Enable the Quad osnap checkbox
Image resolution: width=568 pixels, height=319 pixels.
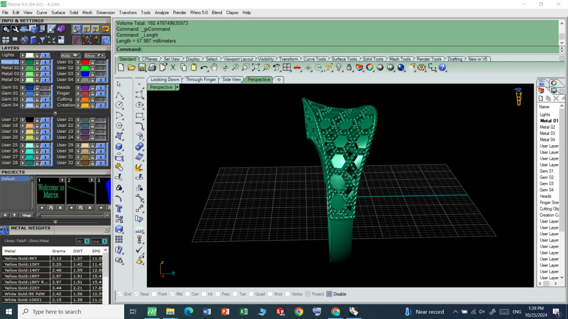click(251, 294)
